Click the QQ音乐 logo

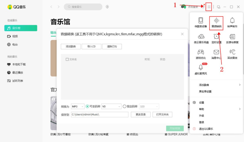16,7
